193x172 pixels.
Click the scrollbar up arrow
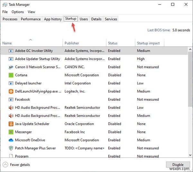(190, 50)
